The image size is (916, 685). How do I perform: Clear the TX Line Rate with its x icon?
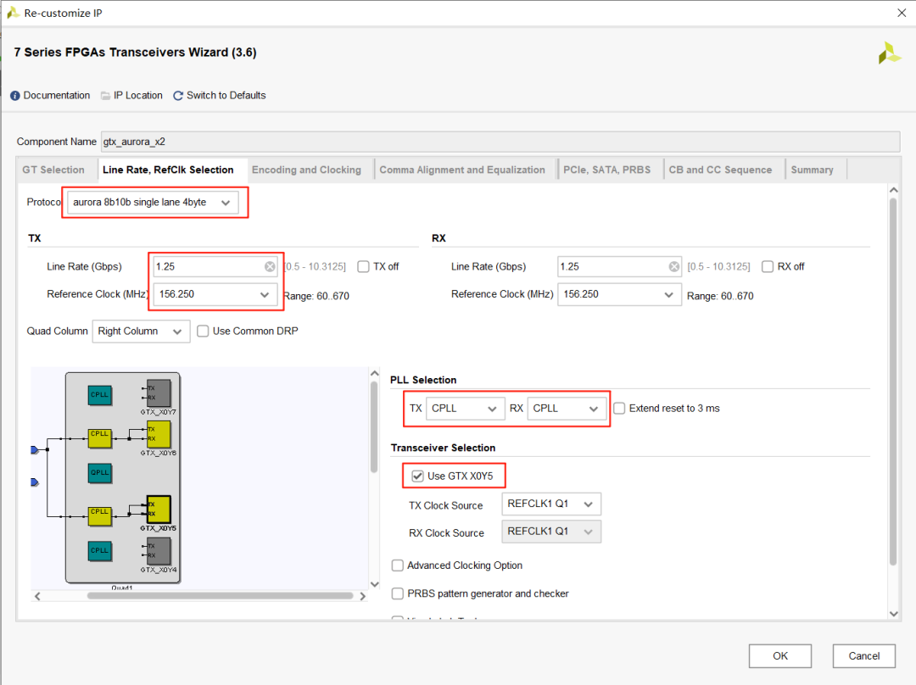click(x=271, y=266)
